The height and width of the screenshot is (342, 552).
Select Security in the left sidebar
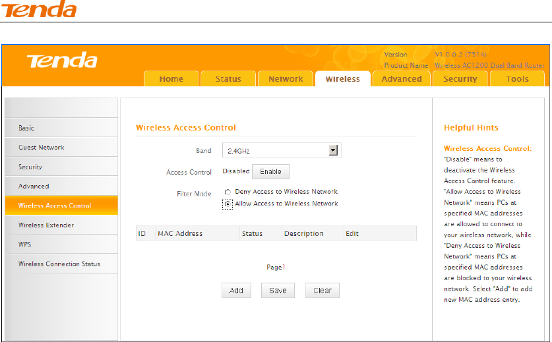click(x=61, y=167)
